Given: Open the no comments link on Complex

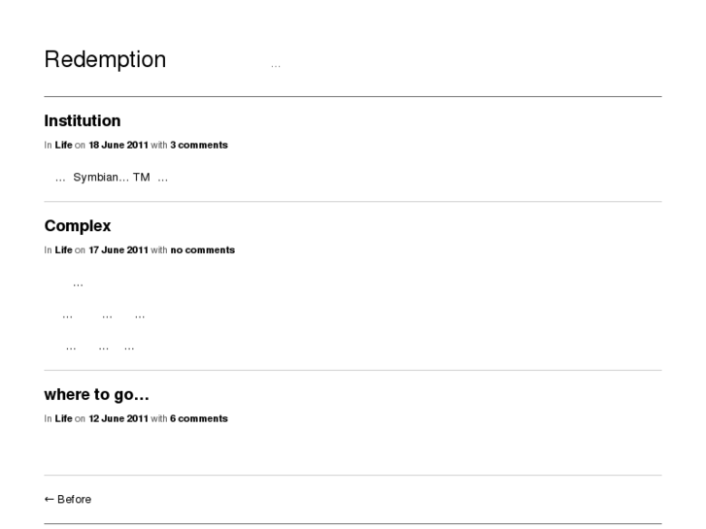Looking at the screenshot, I should 202,249.
